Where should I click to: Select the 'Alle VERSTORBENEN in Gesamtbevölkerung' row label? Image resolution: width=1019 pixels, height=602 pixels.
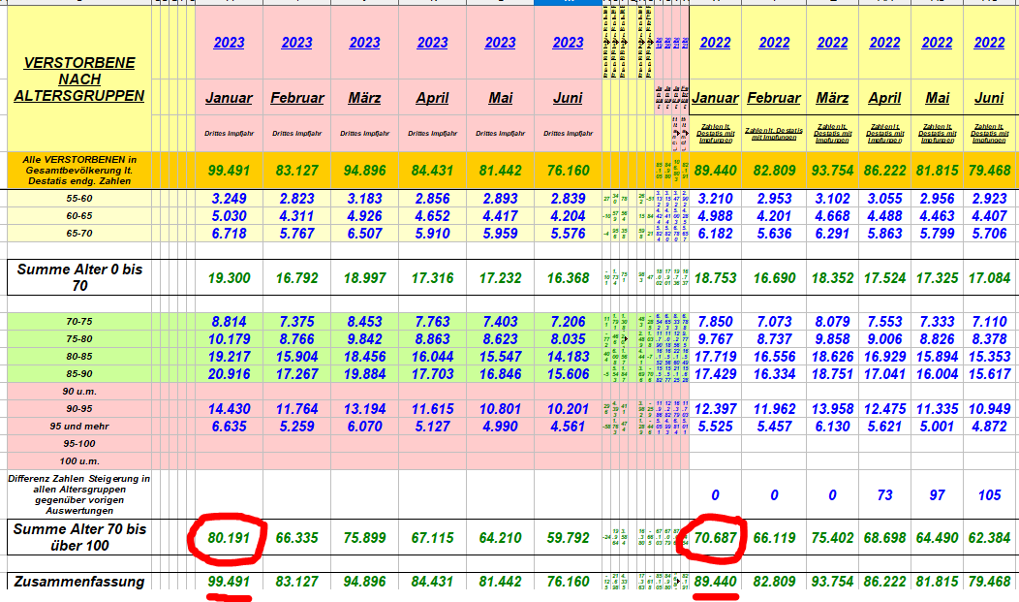[x=79, y=171]
